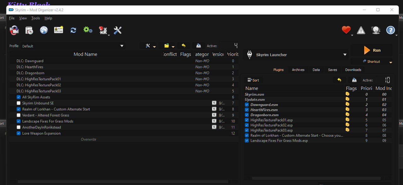Click the Sort plugins button
The image size is (403, 185).
[x=253, y=80]
